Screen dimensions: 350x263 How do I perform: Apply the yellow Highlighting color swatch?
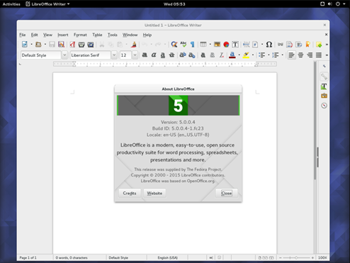pyautogui.click(x=246, y=55)
